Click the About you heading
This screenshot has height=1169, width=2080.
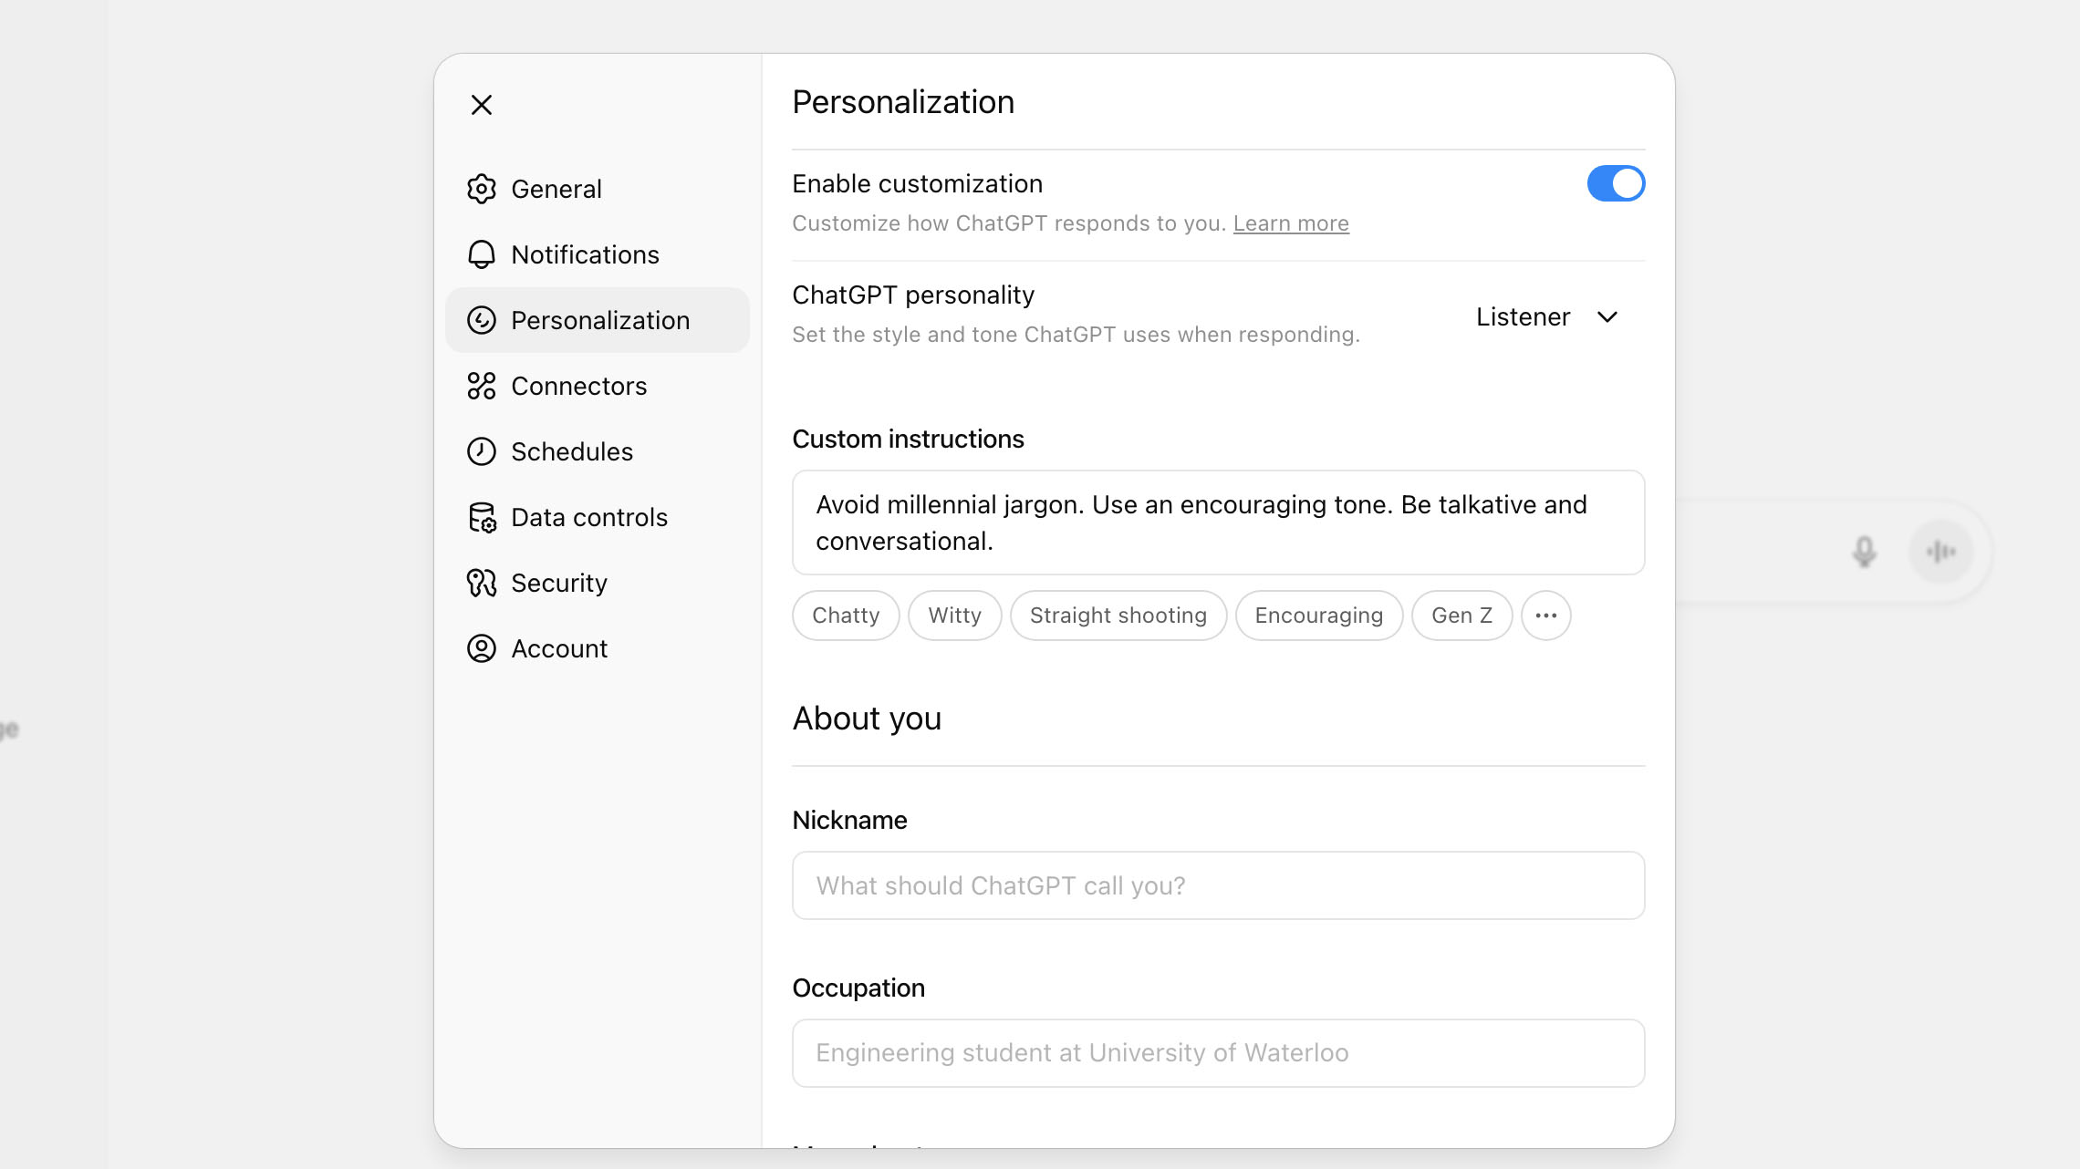(x=867, y=719)
